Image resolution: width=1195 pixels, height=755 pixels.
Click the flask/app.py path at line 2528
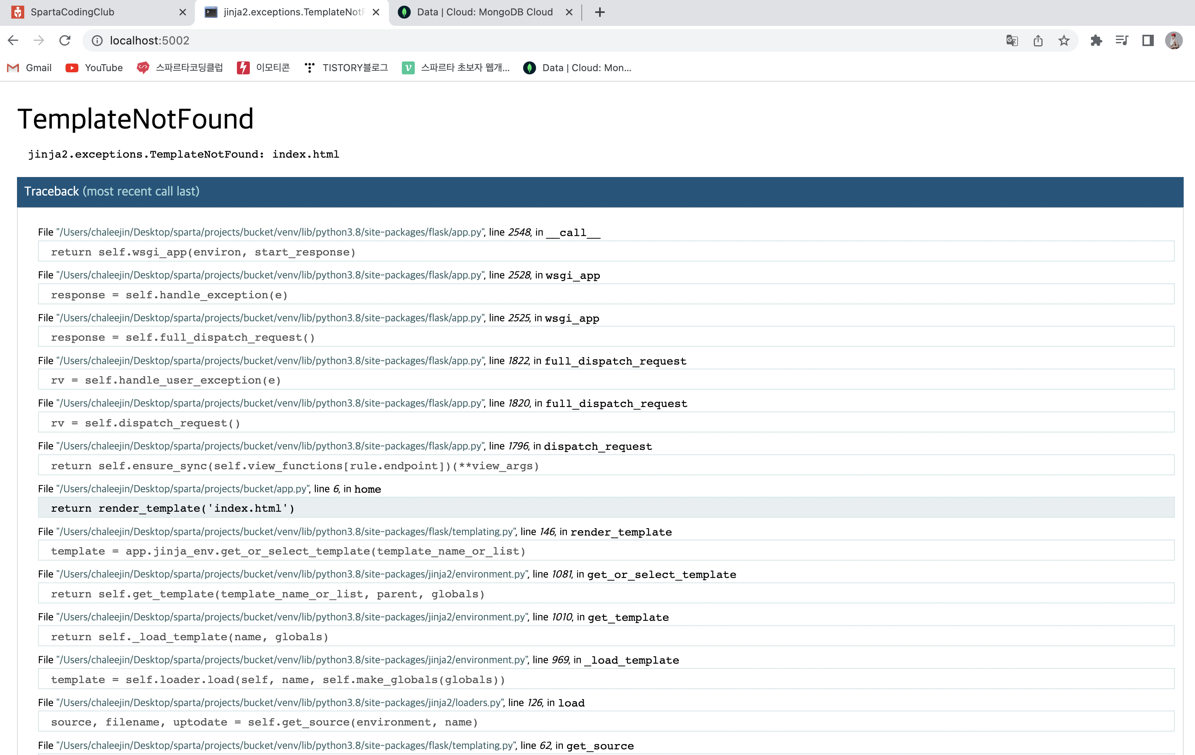(270, 275)
